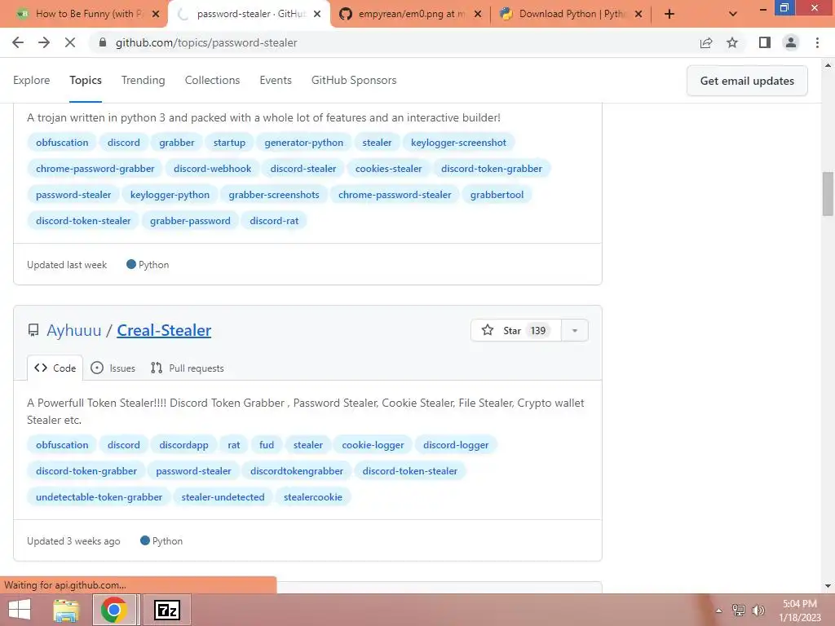Open the tab search chevron
The image size is (835, 626).
733,14
